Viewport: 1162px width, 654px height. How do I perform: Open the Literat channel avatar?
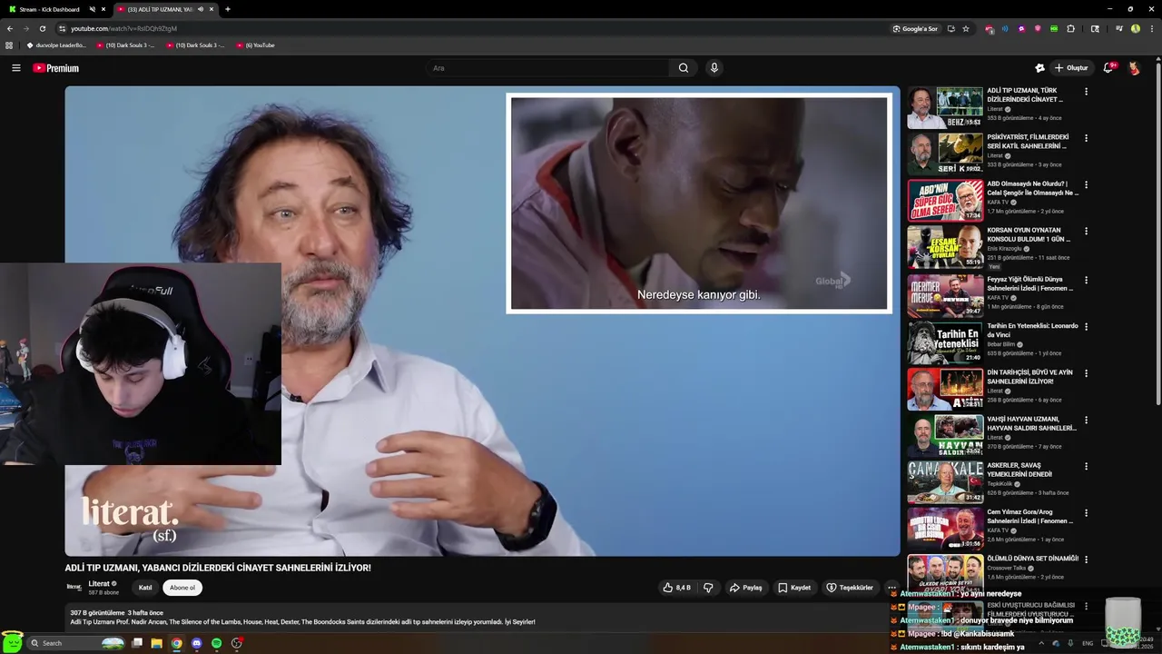tap(74, 588)
